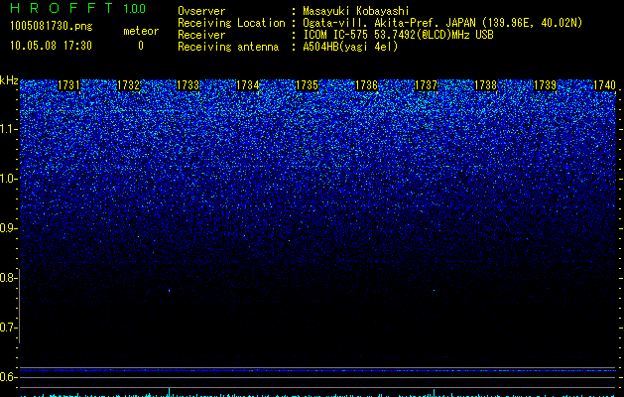The image size is (624, 397).
Task: Click the 1735 time marker
Action: pos(307,85)
